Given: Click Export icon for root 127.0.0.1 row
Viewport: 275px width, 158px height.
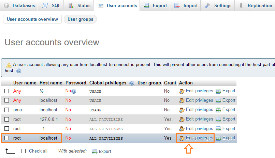Looking at the screenshot, I should pos(218,119).
